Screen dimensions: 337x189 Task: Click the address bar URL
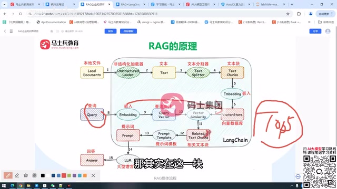pos(96,14)
